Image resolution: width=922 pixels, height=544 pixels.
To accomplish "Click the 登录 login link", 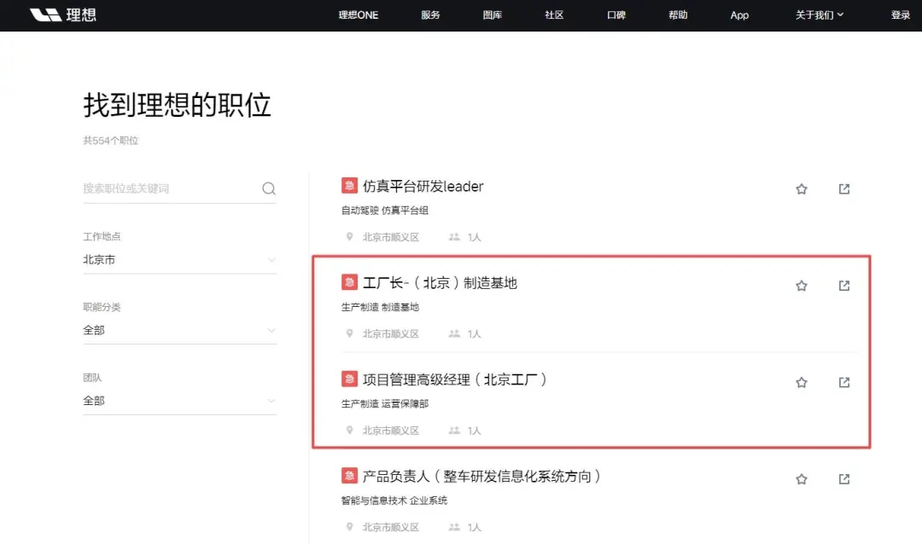I will point(901,15).
